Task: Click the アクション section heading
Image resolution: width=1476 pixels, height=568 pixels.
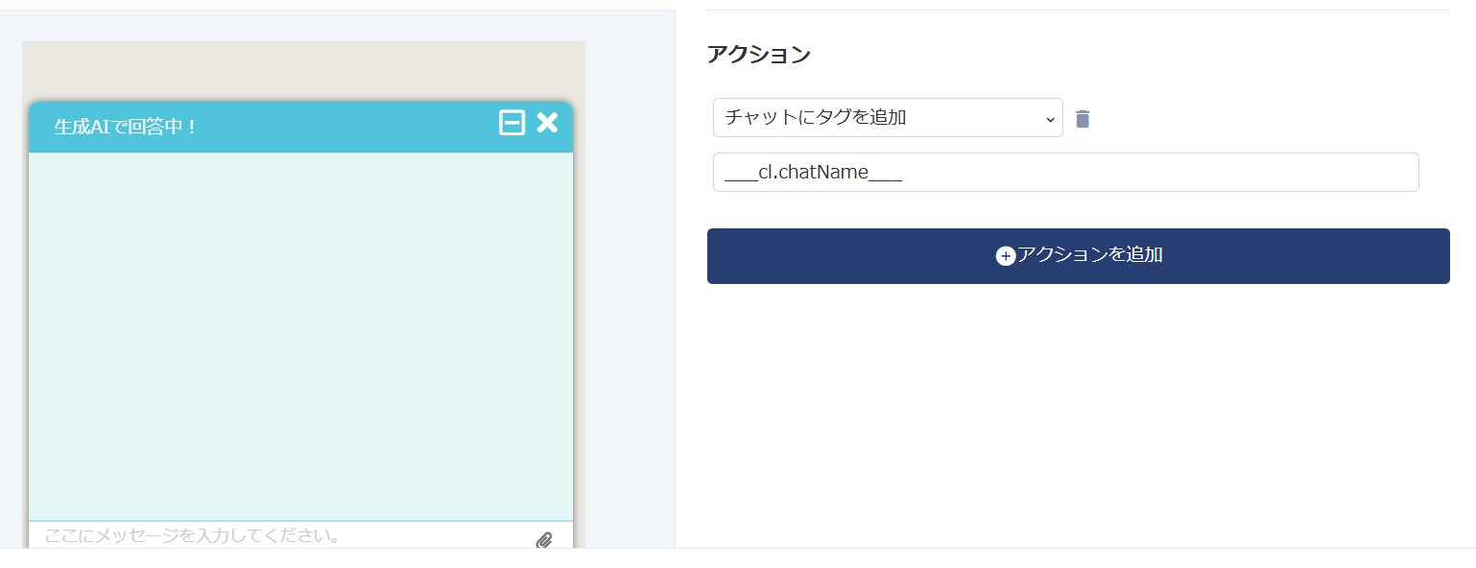Action: [758, 55]
